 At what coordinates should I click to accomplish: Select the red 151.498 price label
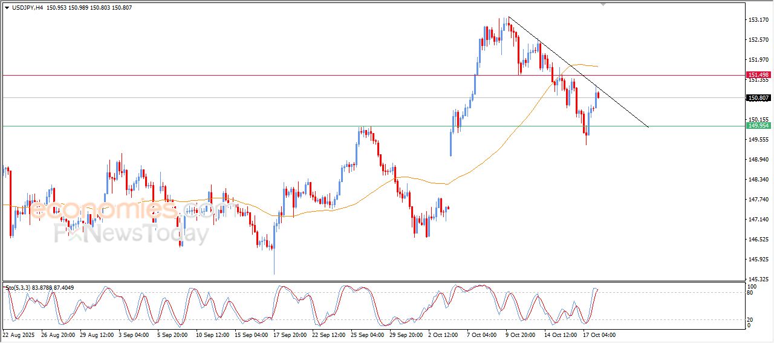[758, 75]
